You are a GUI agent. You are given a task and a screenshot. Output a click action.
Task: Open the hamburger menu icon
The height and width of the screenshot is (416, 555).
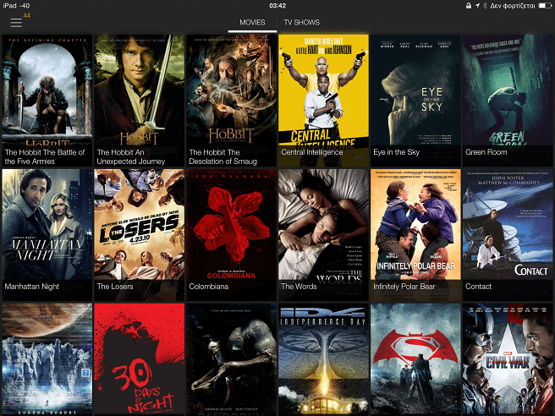(x=16, y=23)
